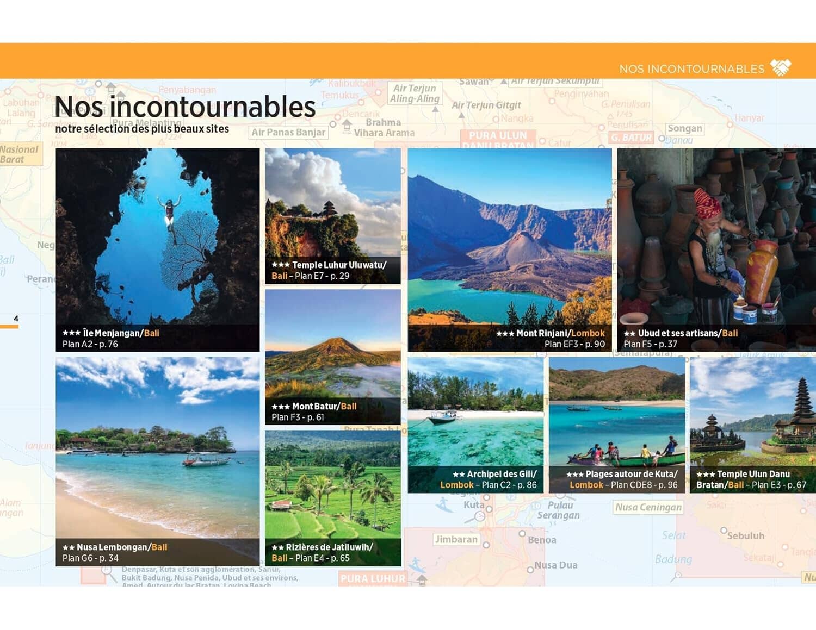
Task: Expand the Nusa Ceningan label box
Action: (x=648, y=507)
